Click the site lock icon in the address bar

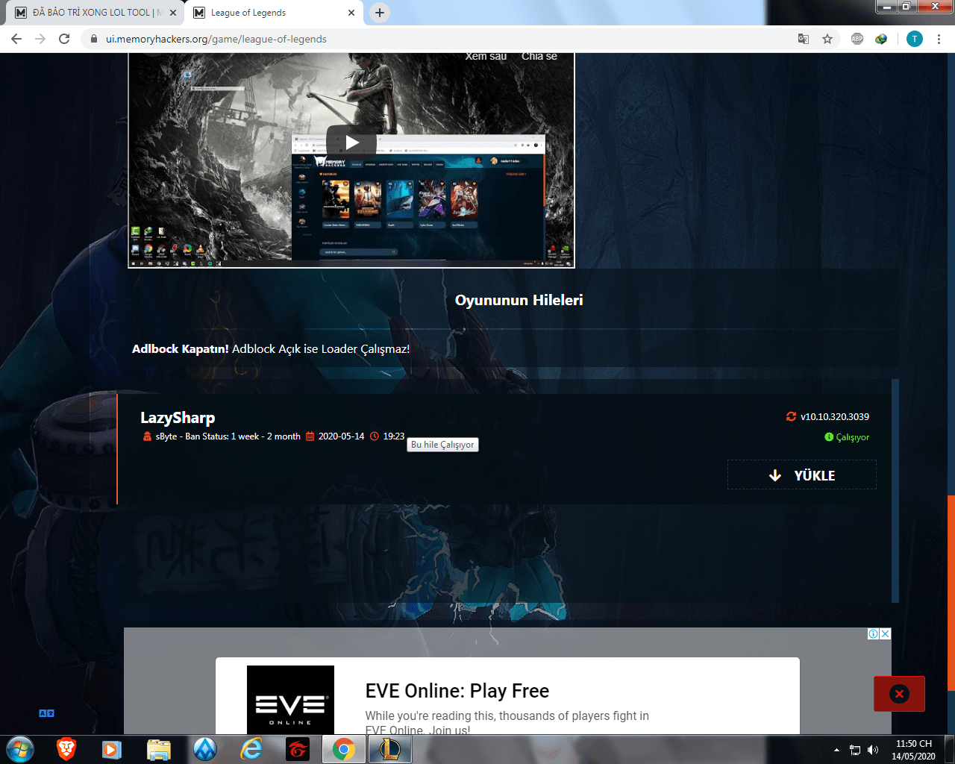(93, 39)
